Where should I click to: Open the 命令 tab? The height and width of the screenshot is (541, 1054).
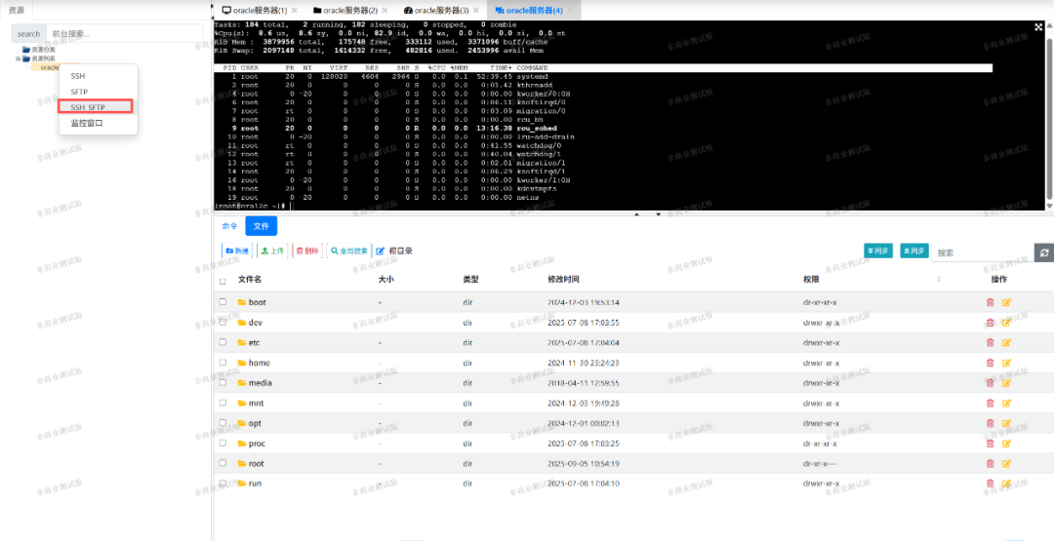(x=230, y=226)
